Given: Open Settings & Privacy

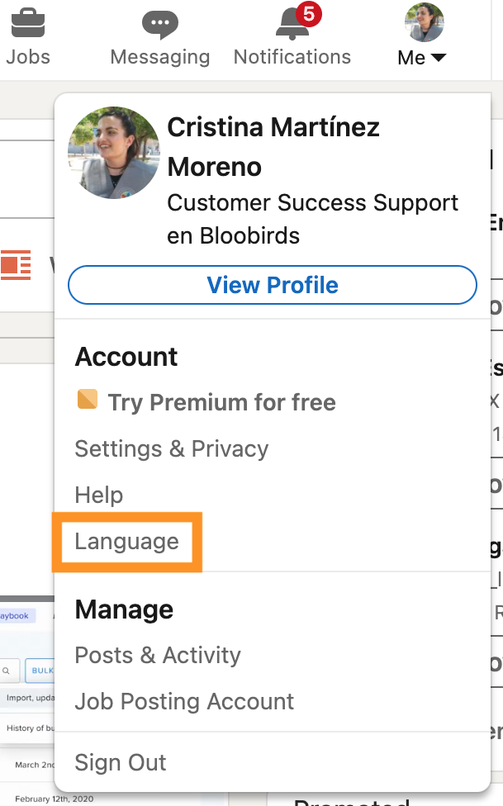Looking at the screenshot, I should (172, 448).
